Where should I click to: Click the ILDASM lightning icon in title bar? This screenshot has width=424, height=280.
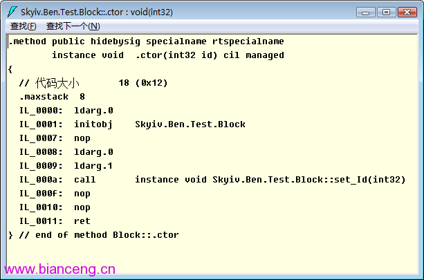[12, 12]
